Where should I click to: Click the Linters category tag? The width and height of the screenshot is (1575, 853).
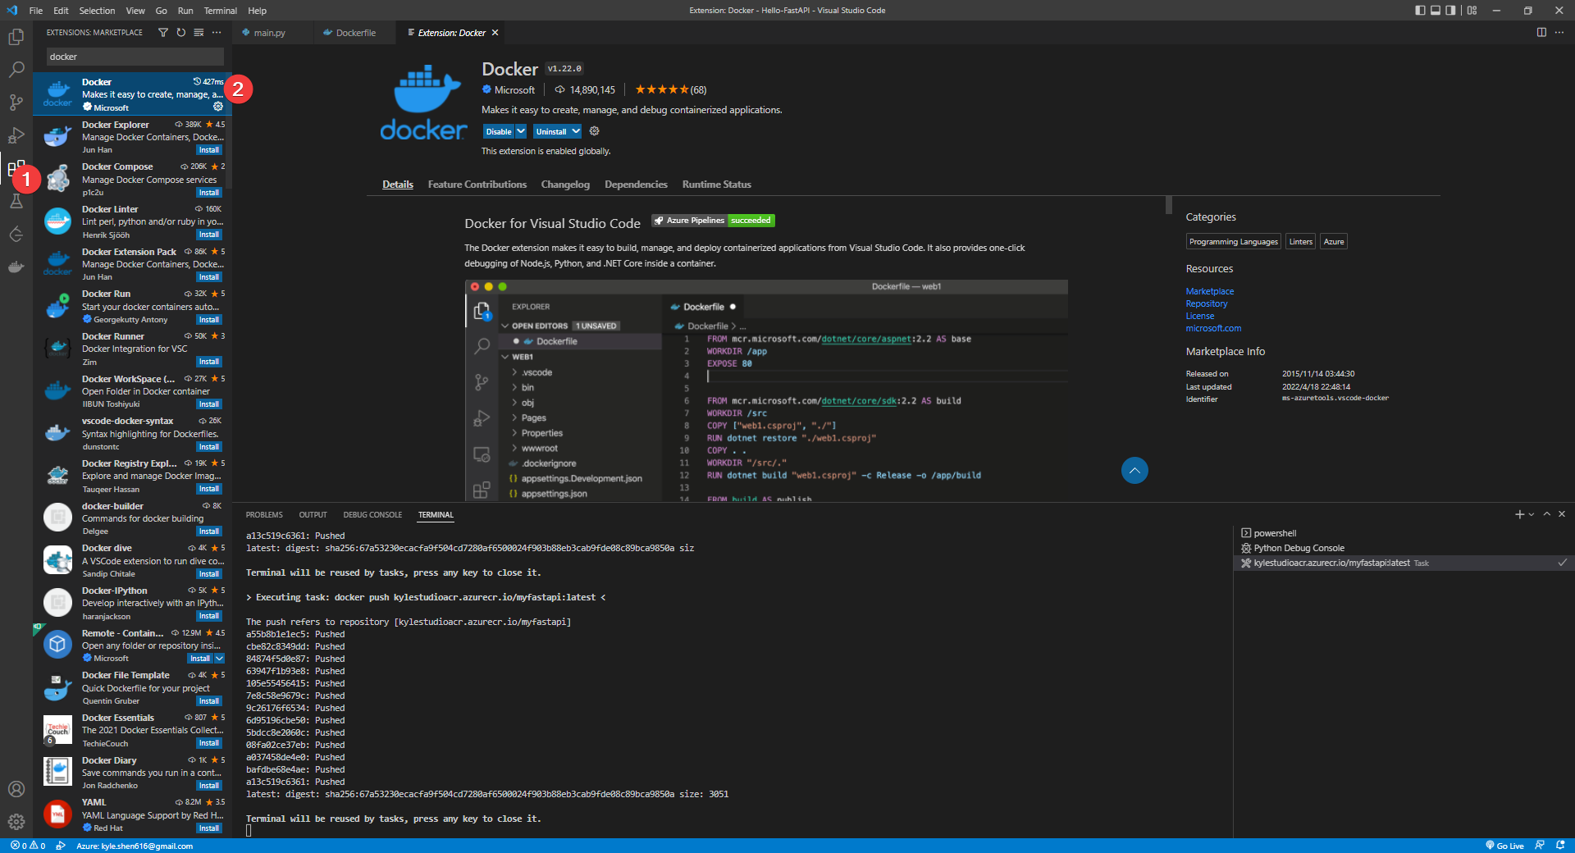(1300, 242)
